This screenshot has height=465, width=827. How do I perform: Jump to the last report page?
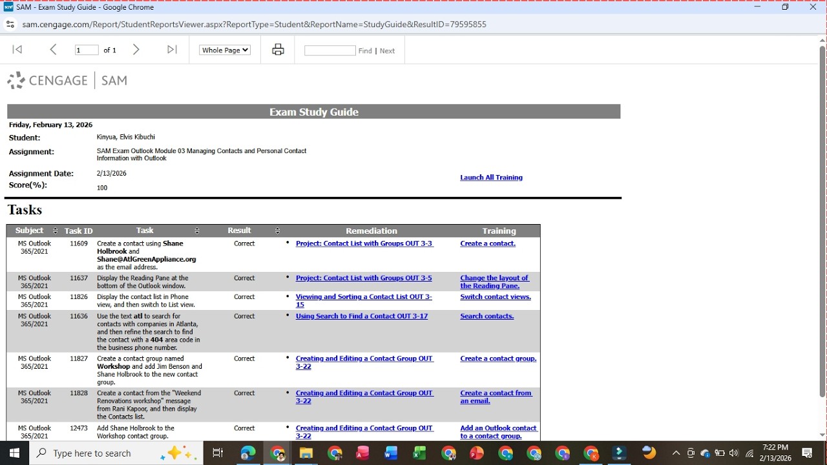coord(172,50)
